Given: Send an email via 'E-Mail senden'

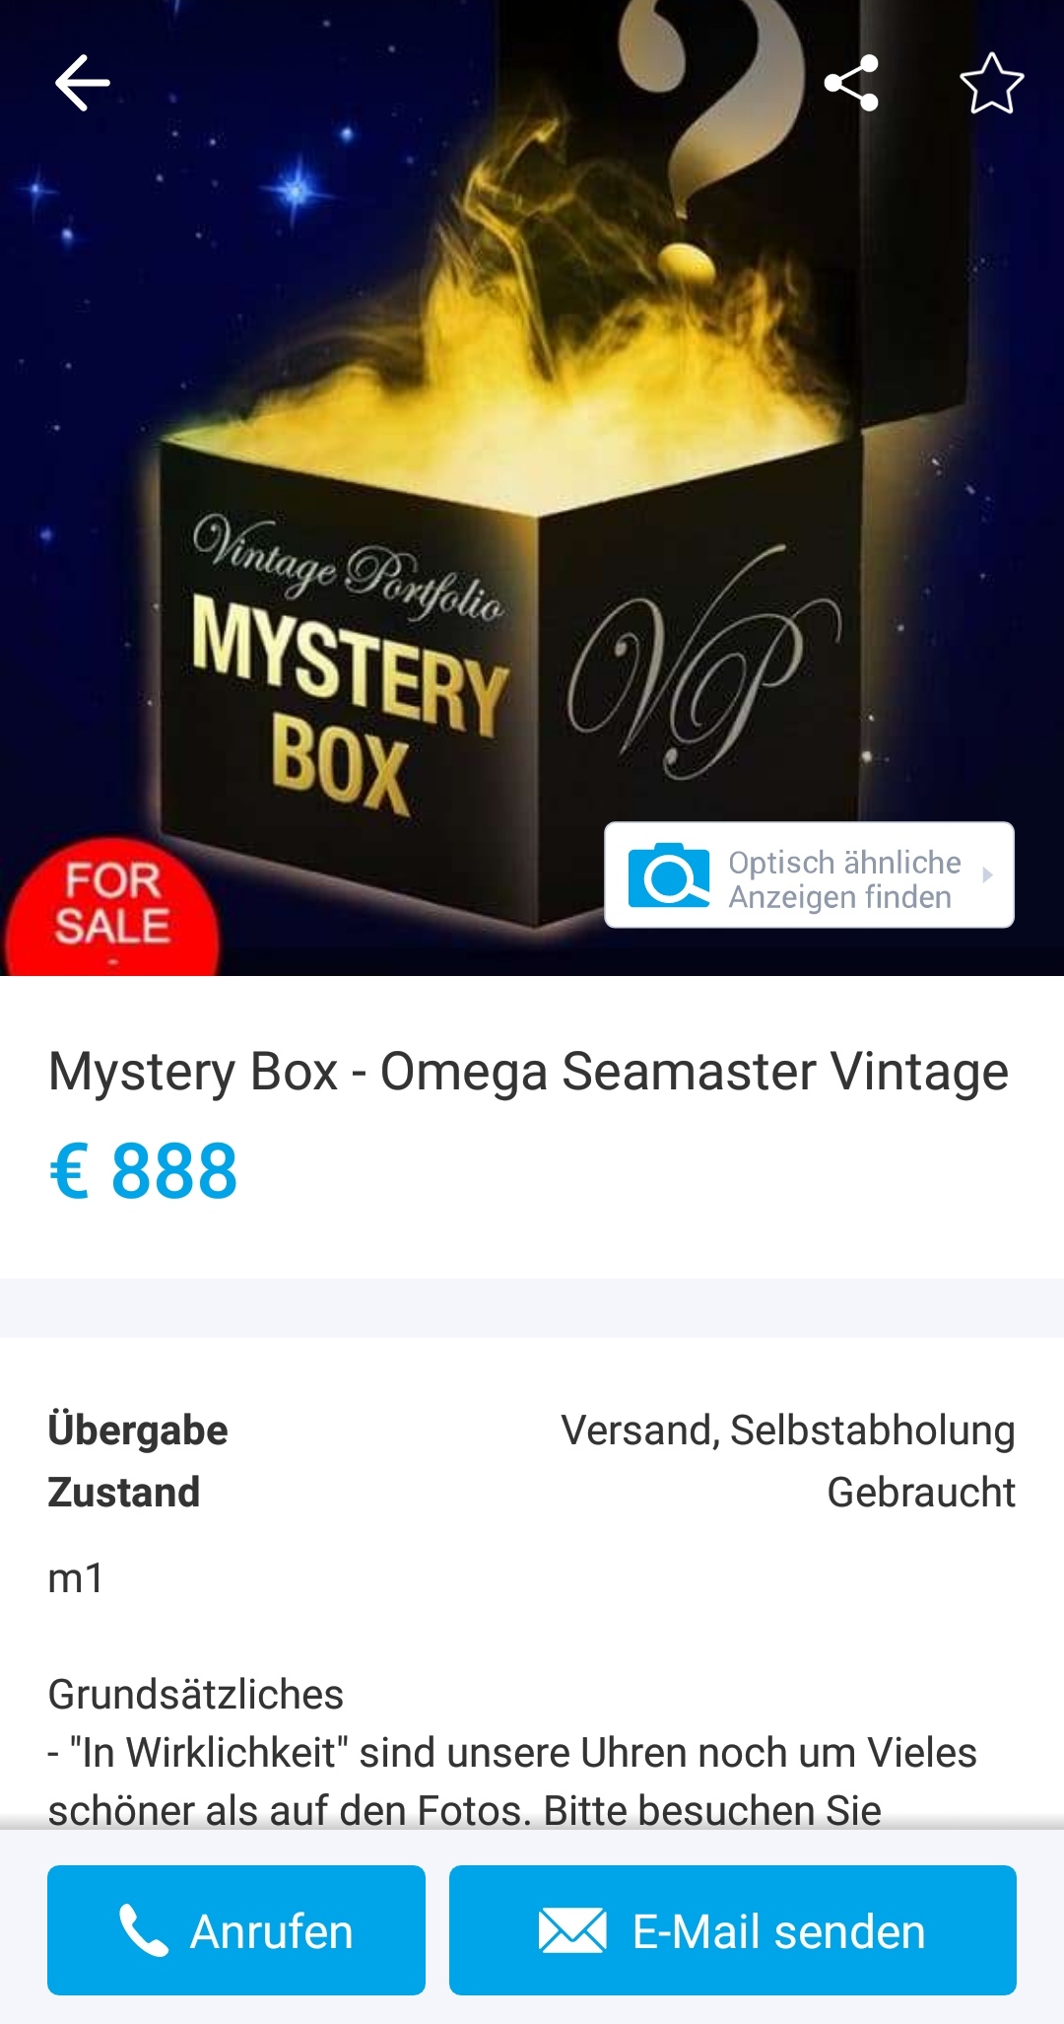Looking at the screenshot, I should point(733,1930).
